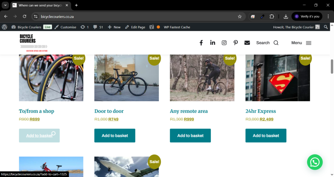Click the bicycle wheel product image
The height and width of the screenshot is (177, 334).
coord(51,78)
